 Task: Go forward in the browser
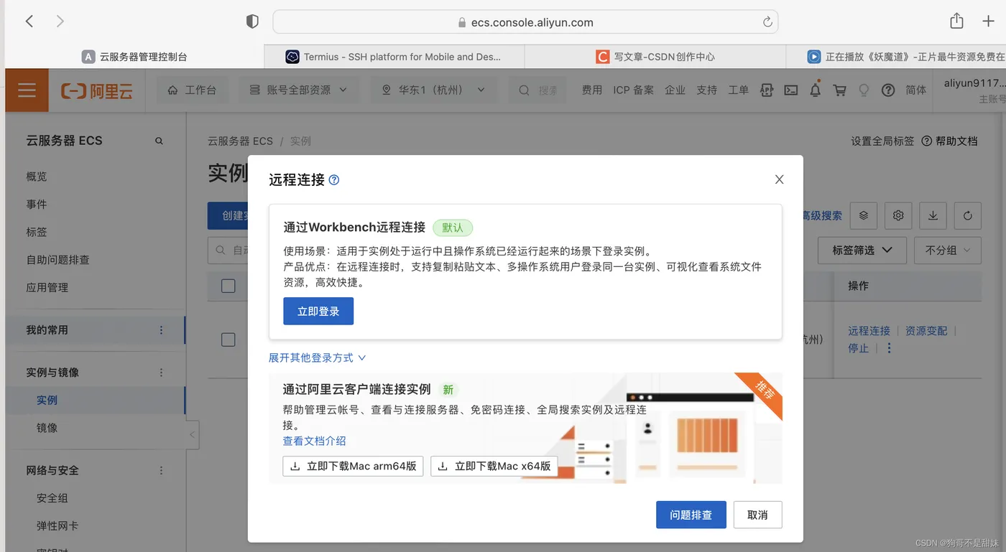[x=60, y=22]
